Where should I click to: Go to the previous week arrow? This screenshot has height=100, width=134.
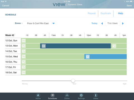pos(102,23)
